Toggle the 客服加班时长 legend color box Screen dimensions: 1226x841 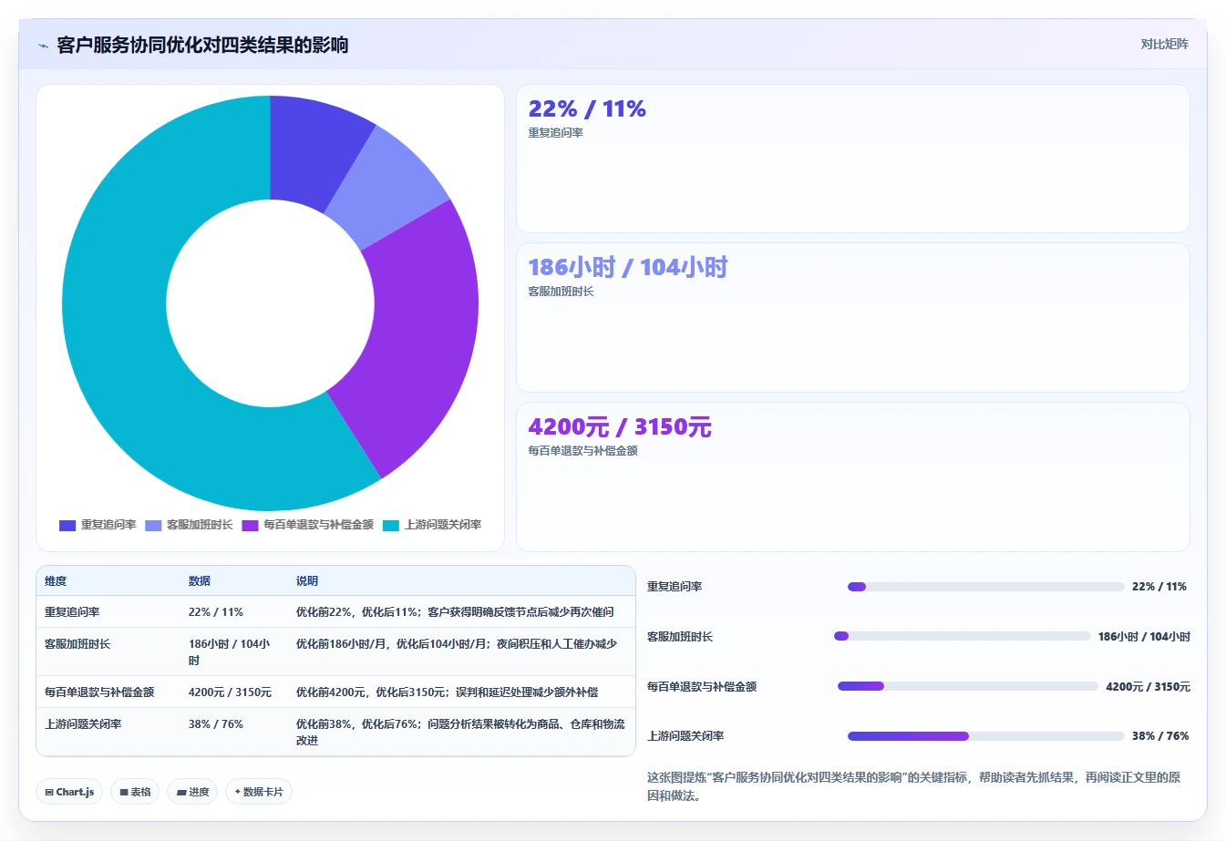[153, 526]
